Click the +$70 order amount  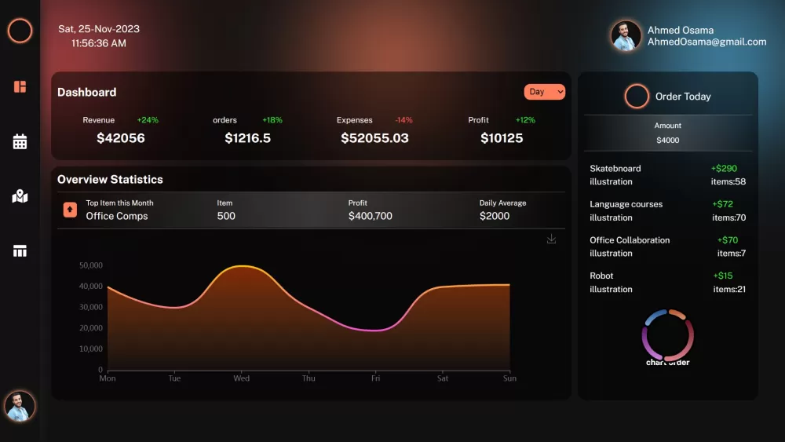click(728, 240)
